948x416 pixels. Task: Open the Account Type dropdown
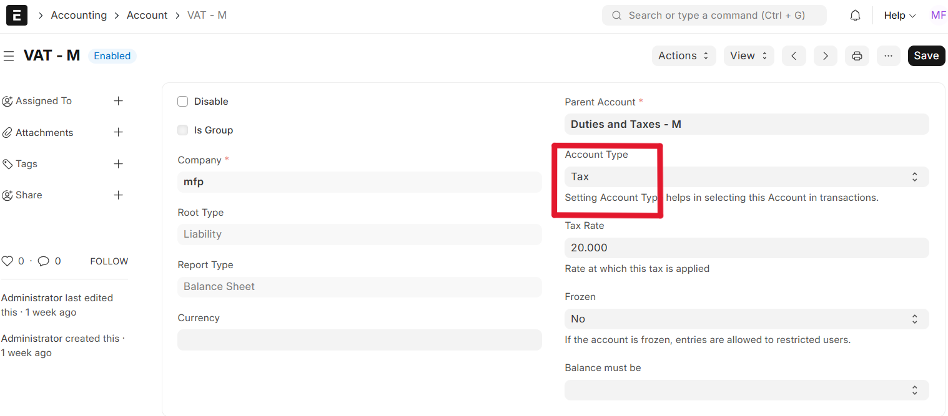[746, 177]
